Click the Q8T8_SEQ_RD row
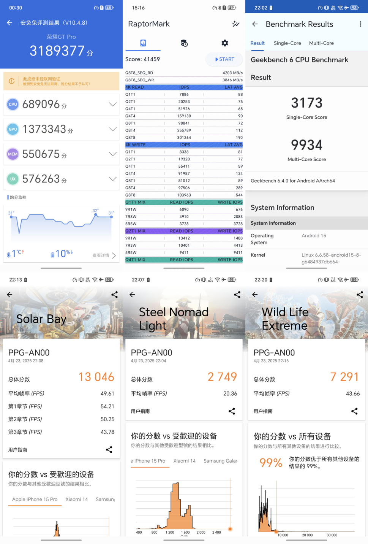 (184, 73)
